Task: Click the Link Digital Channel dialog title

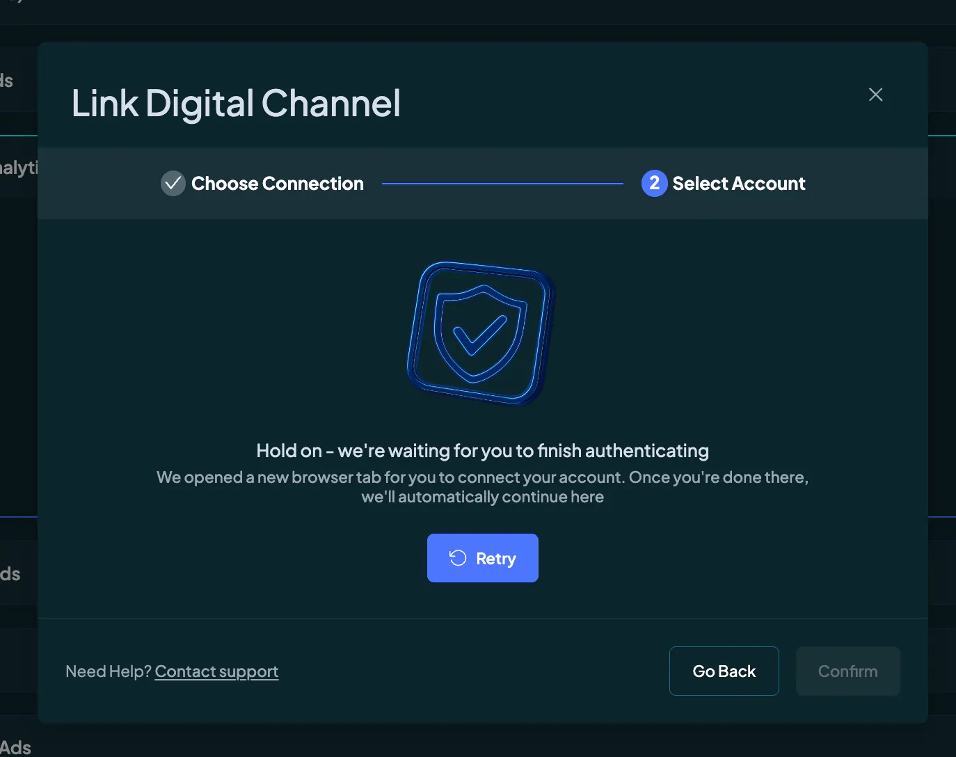Action: click(x=236, y=103)
